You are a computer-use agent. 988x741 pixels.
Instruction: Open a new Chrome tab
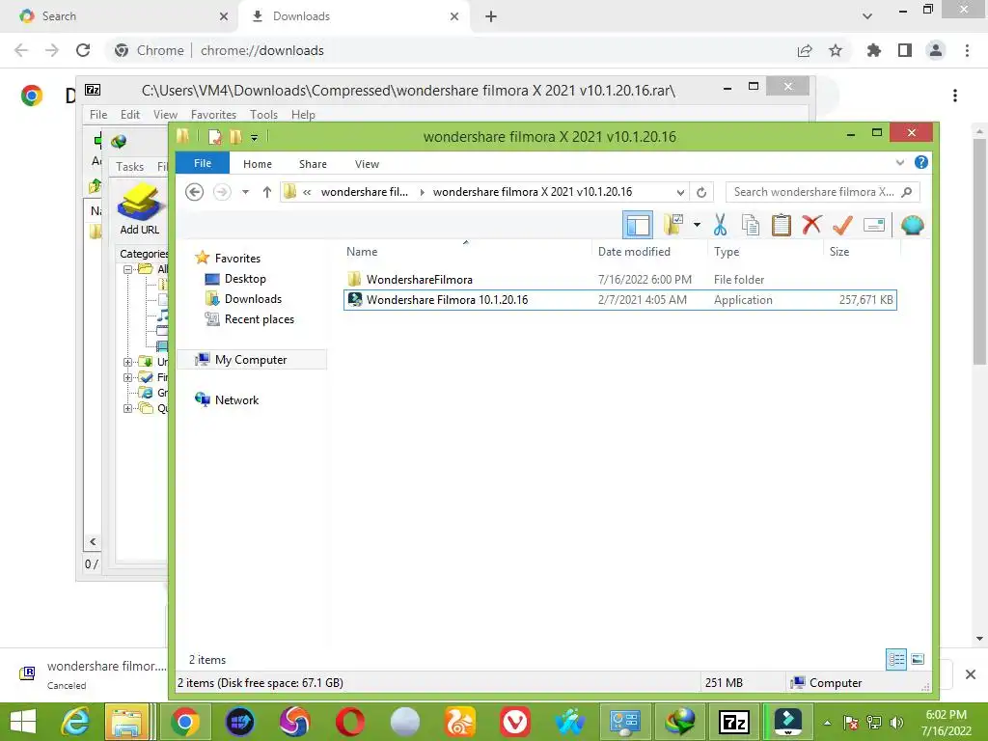(x=491, y=16)
